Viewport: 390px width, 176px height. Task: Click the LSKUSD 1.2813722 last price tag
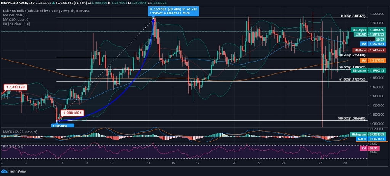tap(371, 35)
